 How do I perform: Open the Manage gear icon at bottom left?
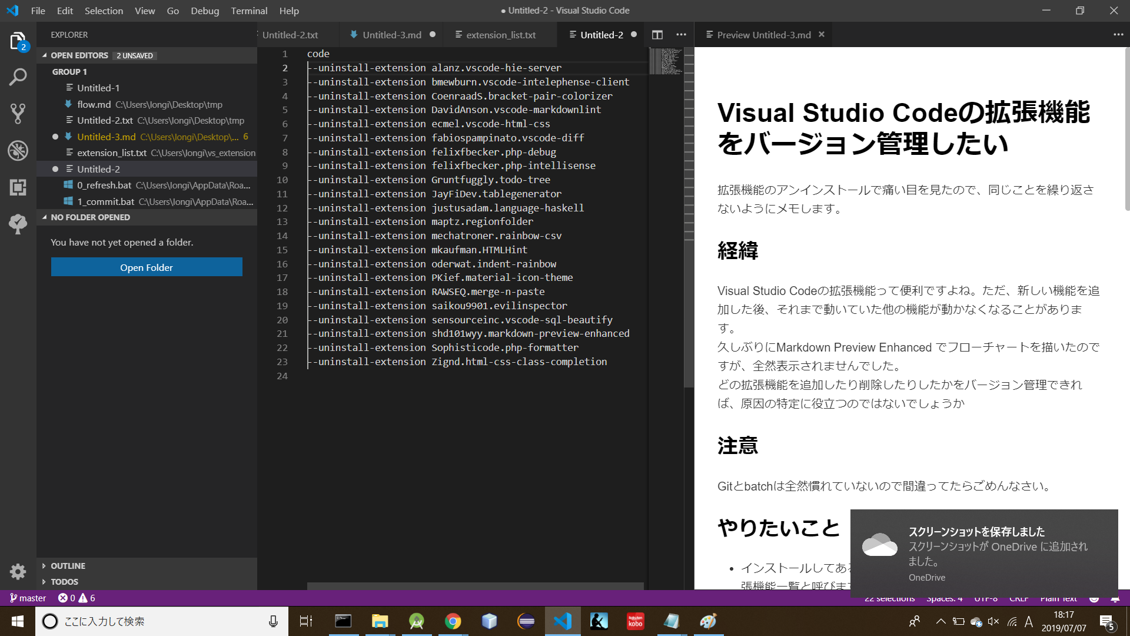tap(18, 571)
